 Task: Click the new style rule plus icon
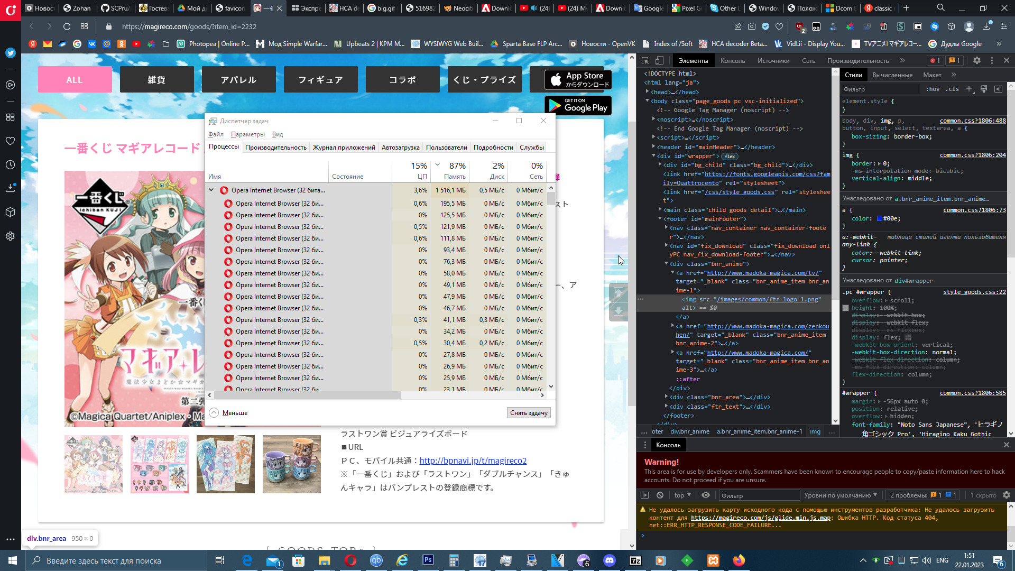coord(969,89)
